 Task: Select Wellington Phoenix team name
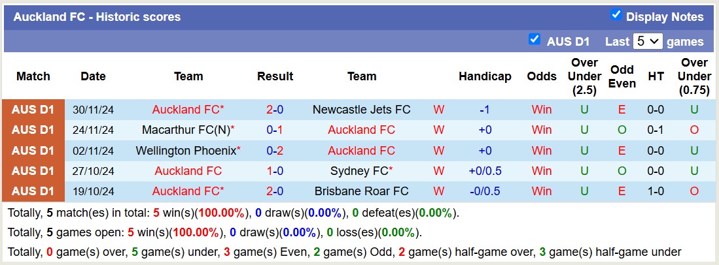186,151
